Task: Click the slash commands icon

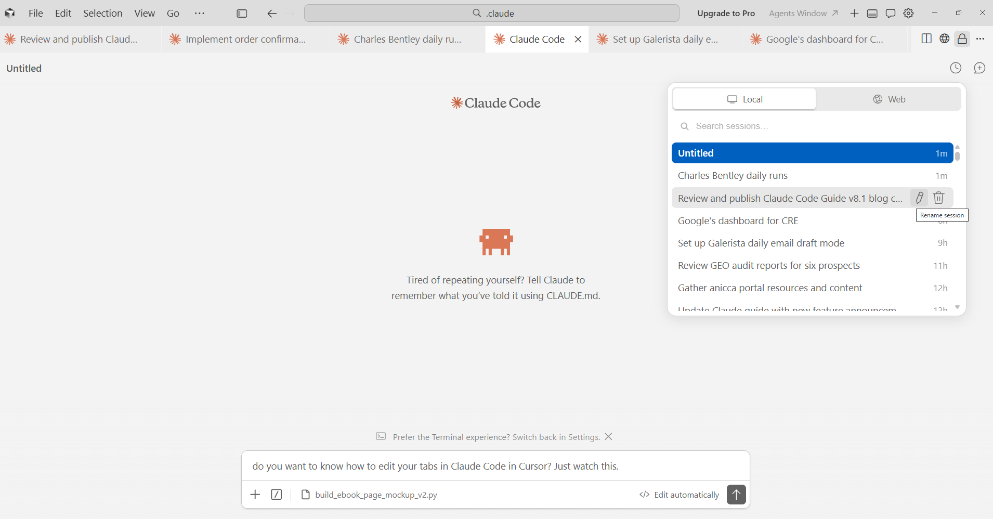Action: (277, 495)
